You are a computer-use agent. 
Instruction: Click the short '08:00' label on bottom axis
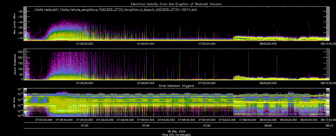click(x=268, y=125)
